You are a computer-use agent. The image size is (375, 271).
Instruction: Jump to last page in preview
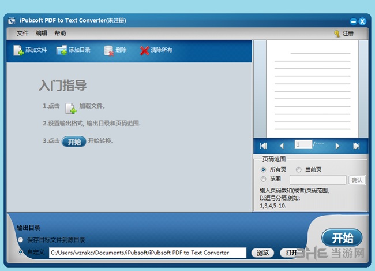click(x=357, y=146)
